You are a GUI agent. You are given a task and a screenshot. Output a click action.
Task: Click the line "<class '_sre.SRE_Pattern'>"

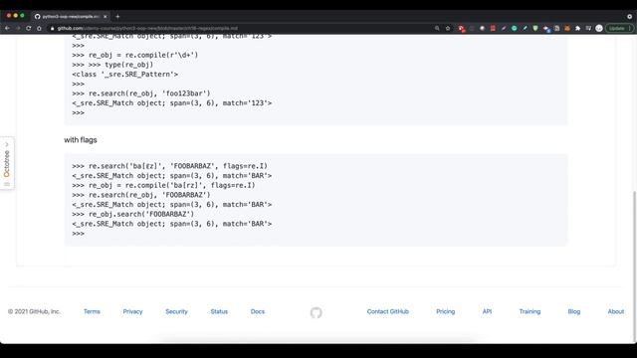click(125, 75)
